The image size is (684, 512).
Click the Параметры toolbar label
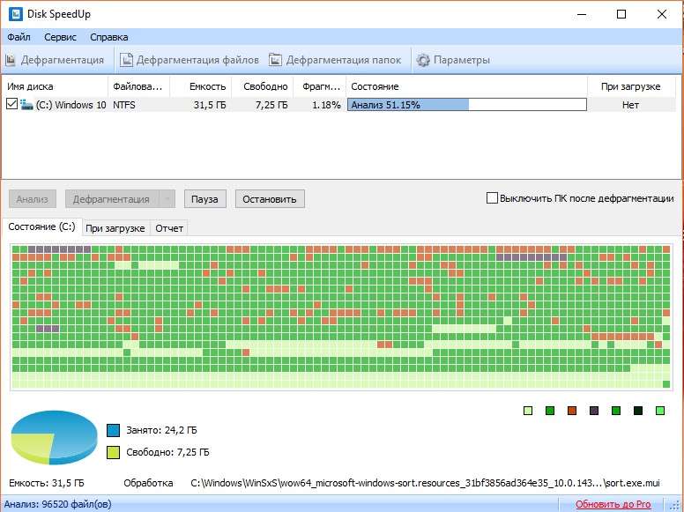pos(462,60)
